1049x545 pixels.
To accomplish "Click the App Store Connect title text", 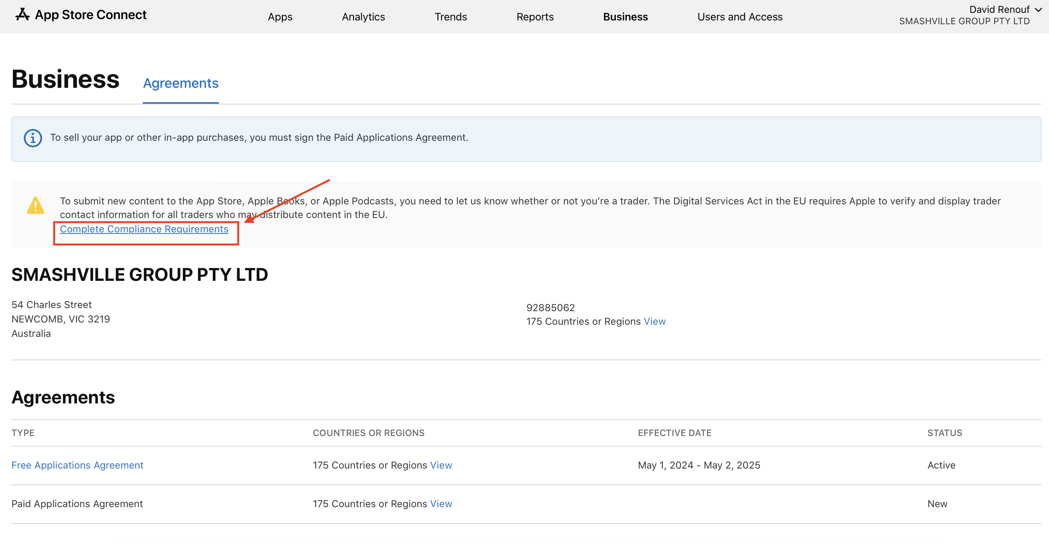I will click(x=91, y=15).
